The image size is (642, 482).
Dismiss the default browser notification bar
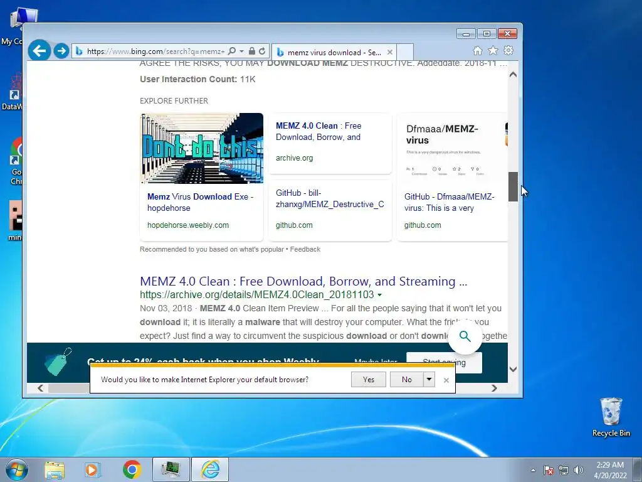pos(446,380)
